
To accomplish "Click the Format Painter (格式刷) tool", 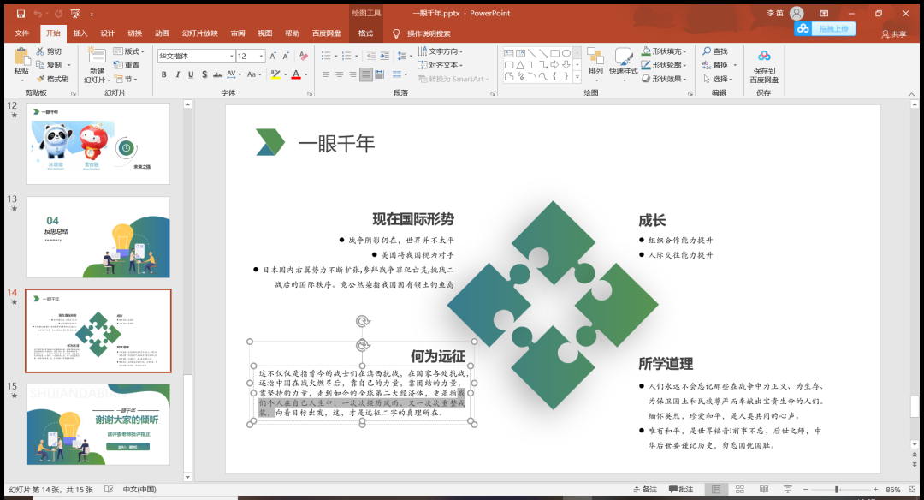I will tap(52, 79).
